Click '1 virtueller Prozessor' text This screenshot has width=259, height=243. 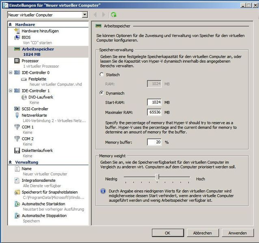pyautogui.click(x=41, y=66)
